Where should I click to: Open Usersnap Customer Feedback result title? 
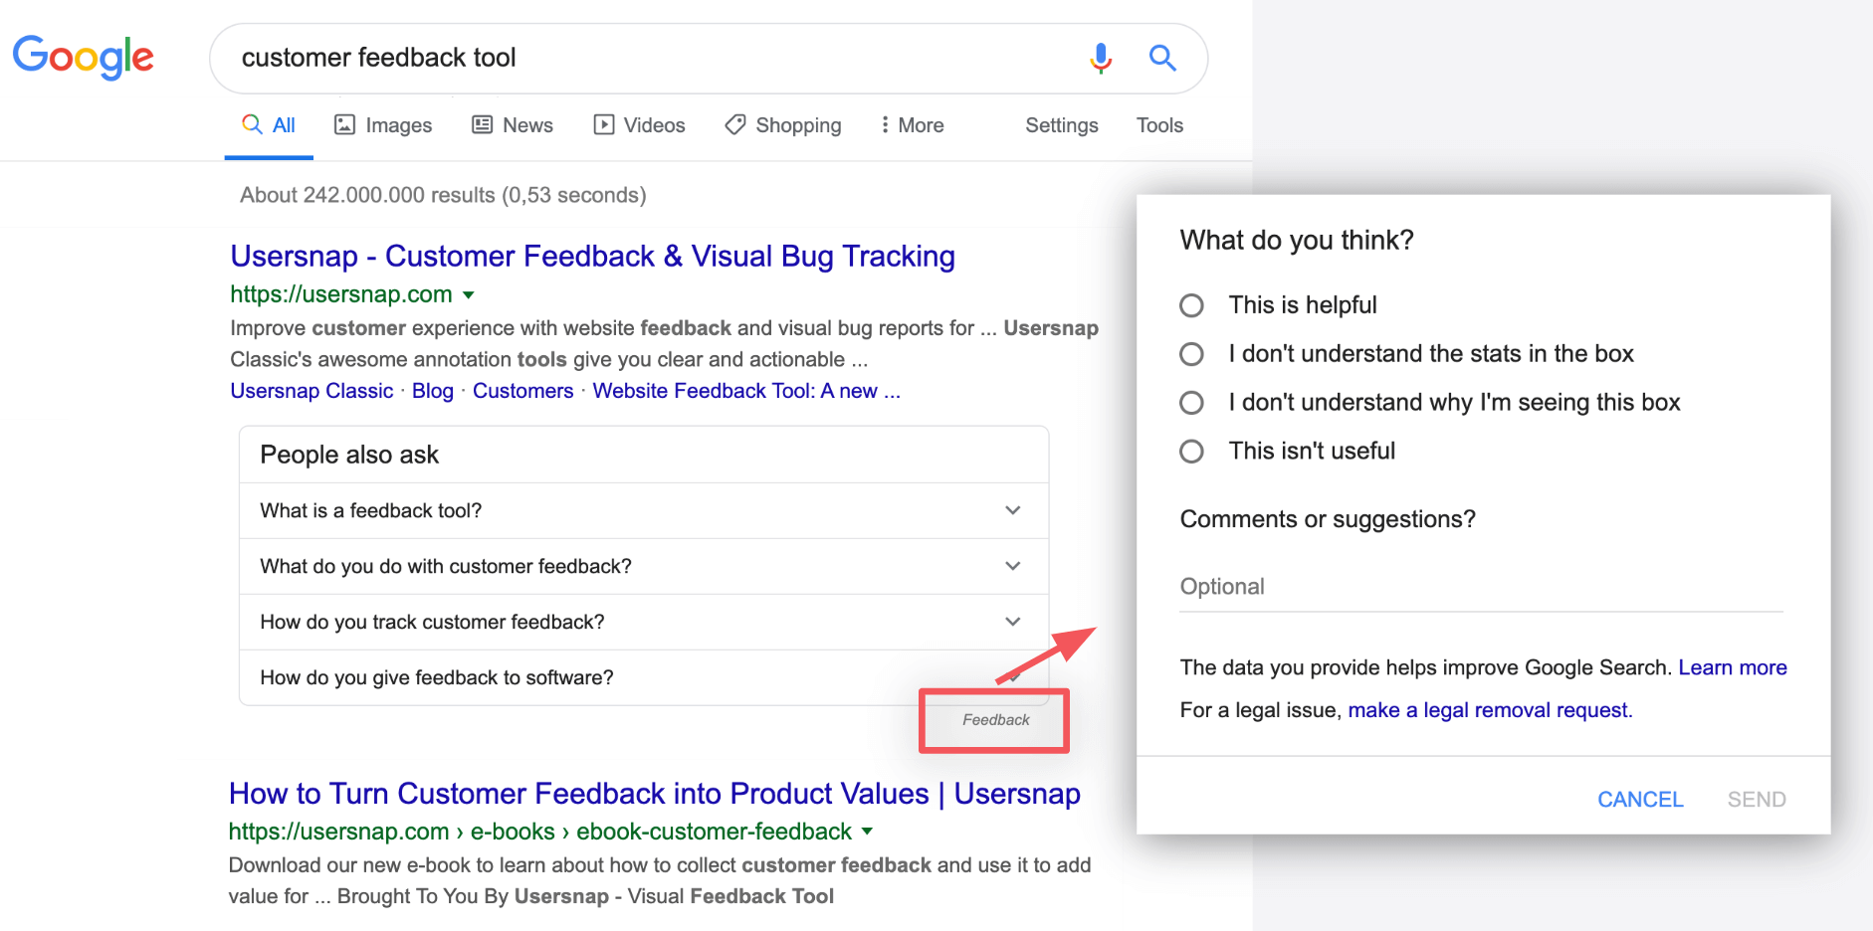point(592,256)
